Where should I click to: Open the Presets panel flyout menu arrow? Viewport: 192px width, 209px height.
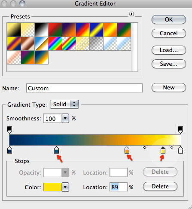click(x=131, y=14)
